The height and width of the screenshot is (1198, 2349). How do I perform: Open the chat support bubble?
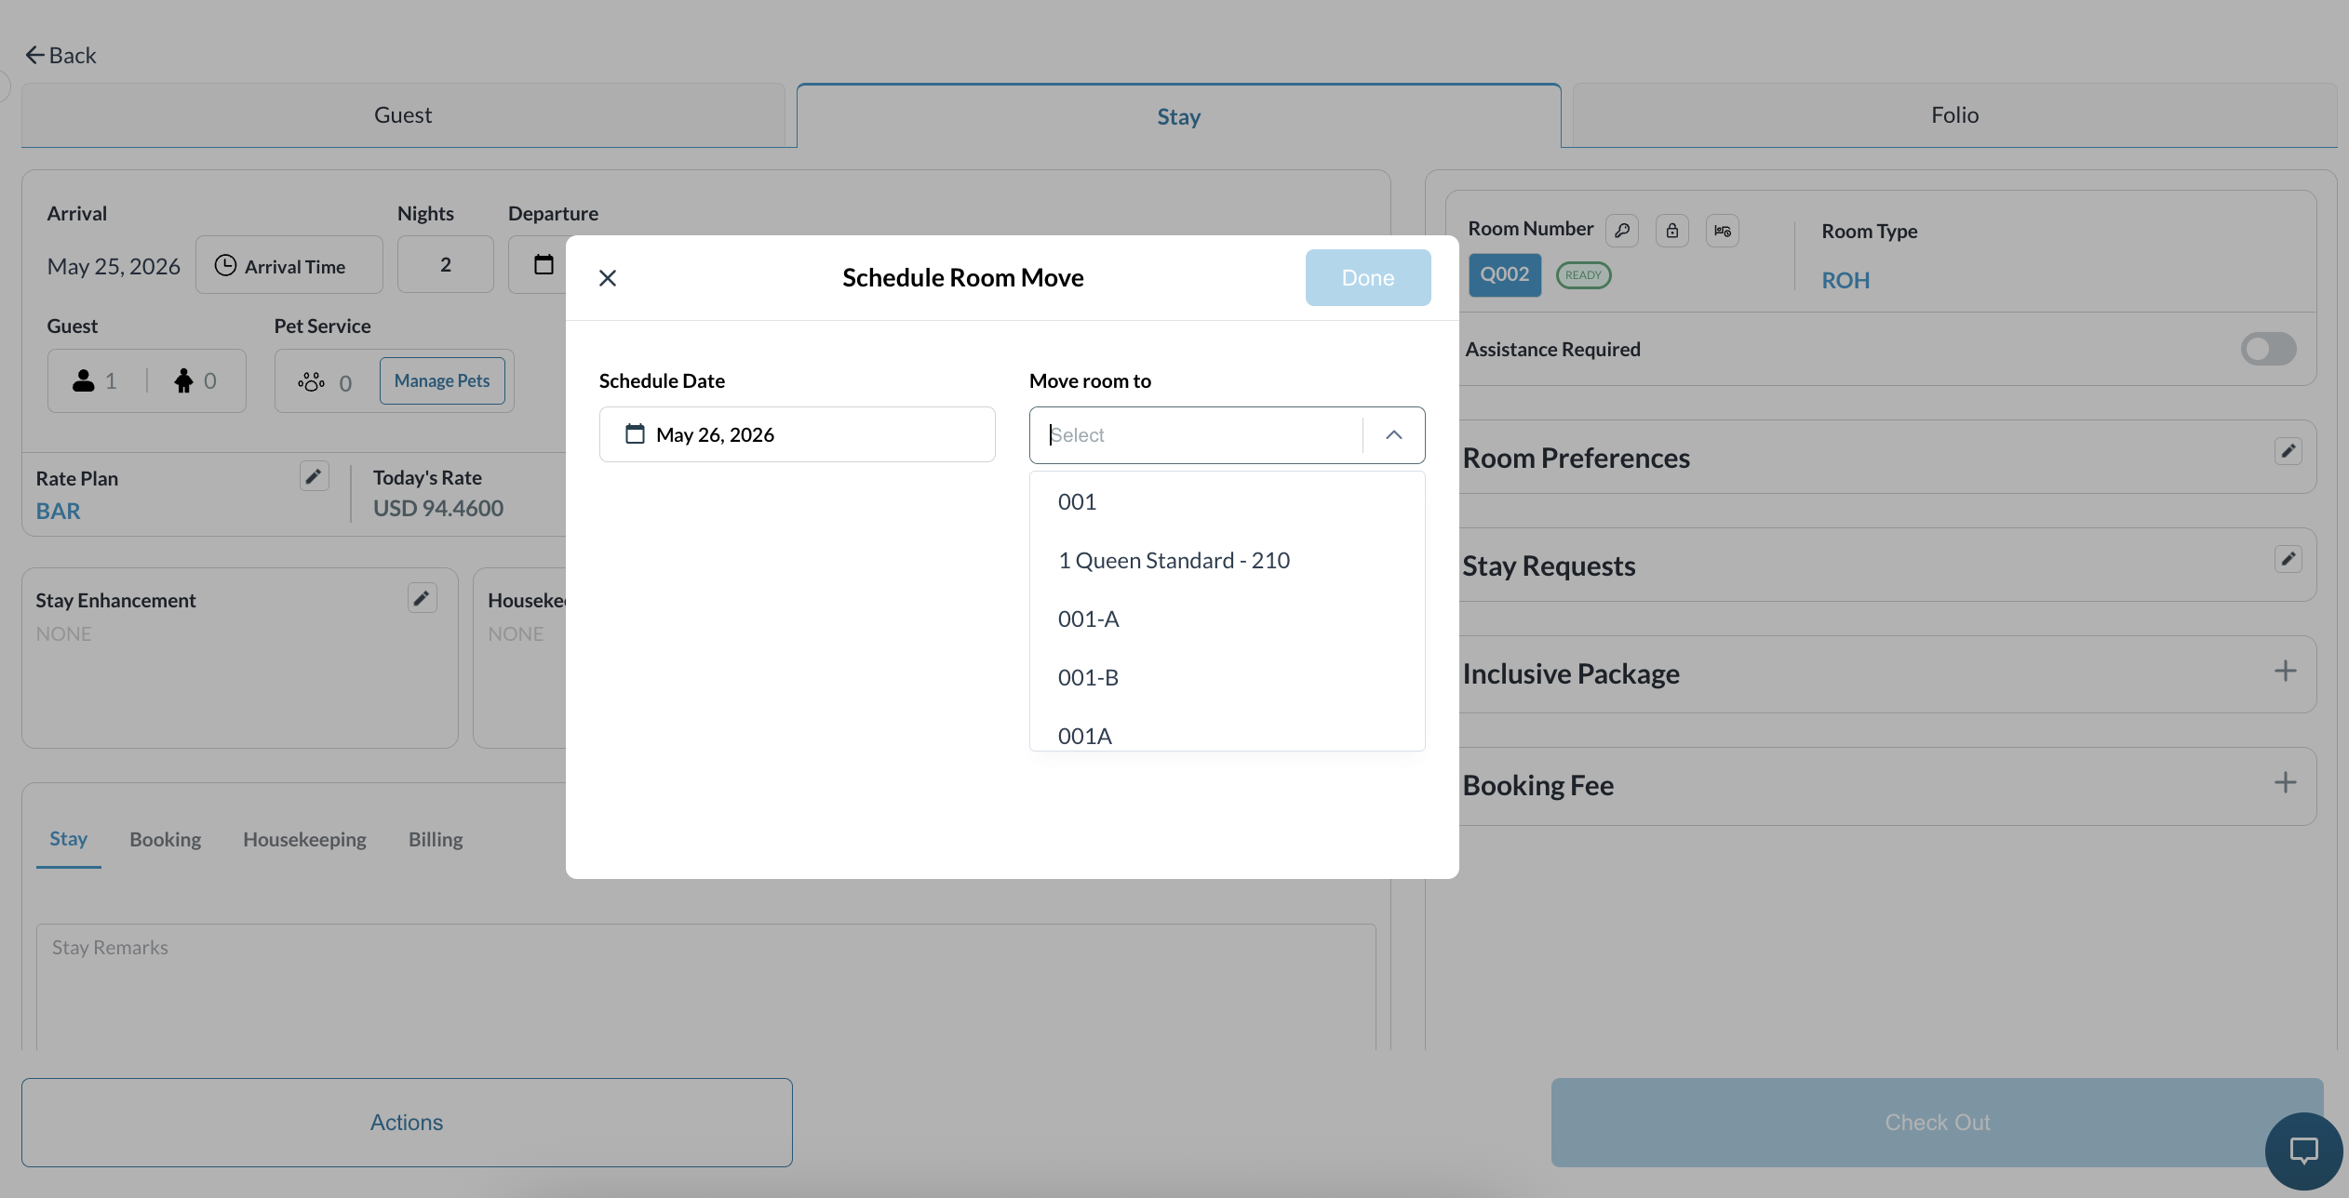pos(2304,1151)
